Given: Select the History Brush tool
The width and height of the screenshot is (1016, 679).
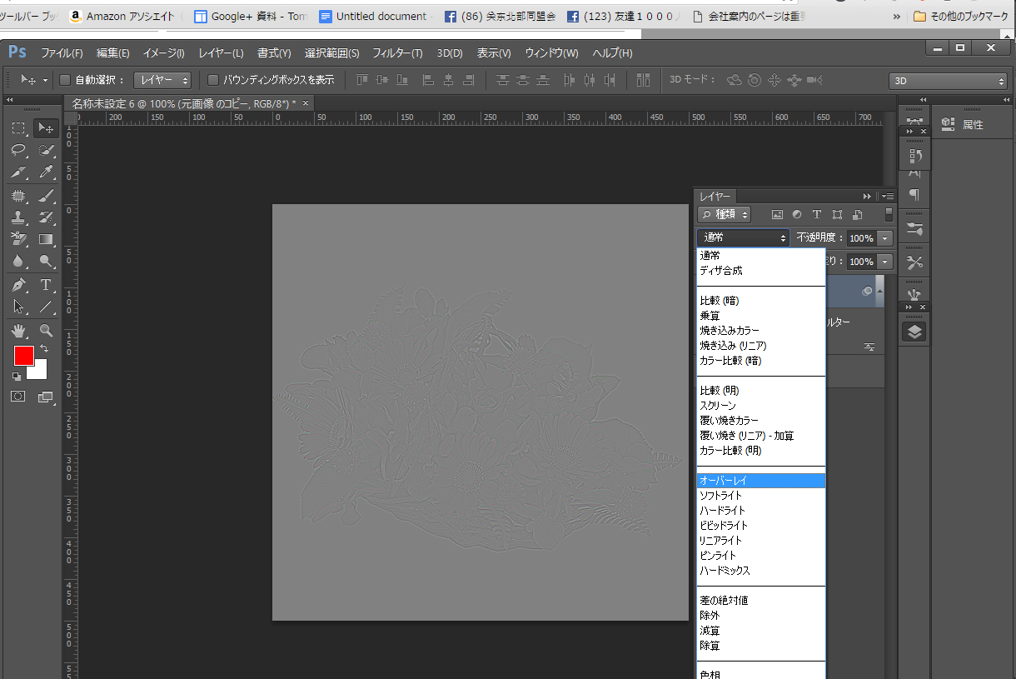Looking at the screenshot, I should [46, 217].
